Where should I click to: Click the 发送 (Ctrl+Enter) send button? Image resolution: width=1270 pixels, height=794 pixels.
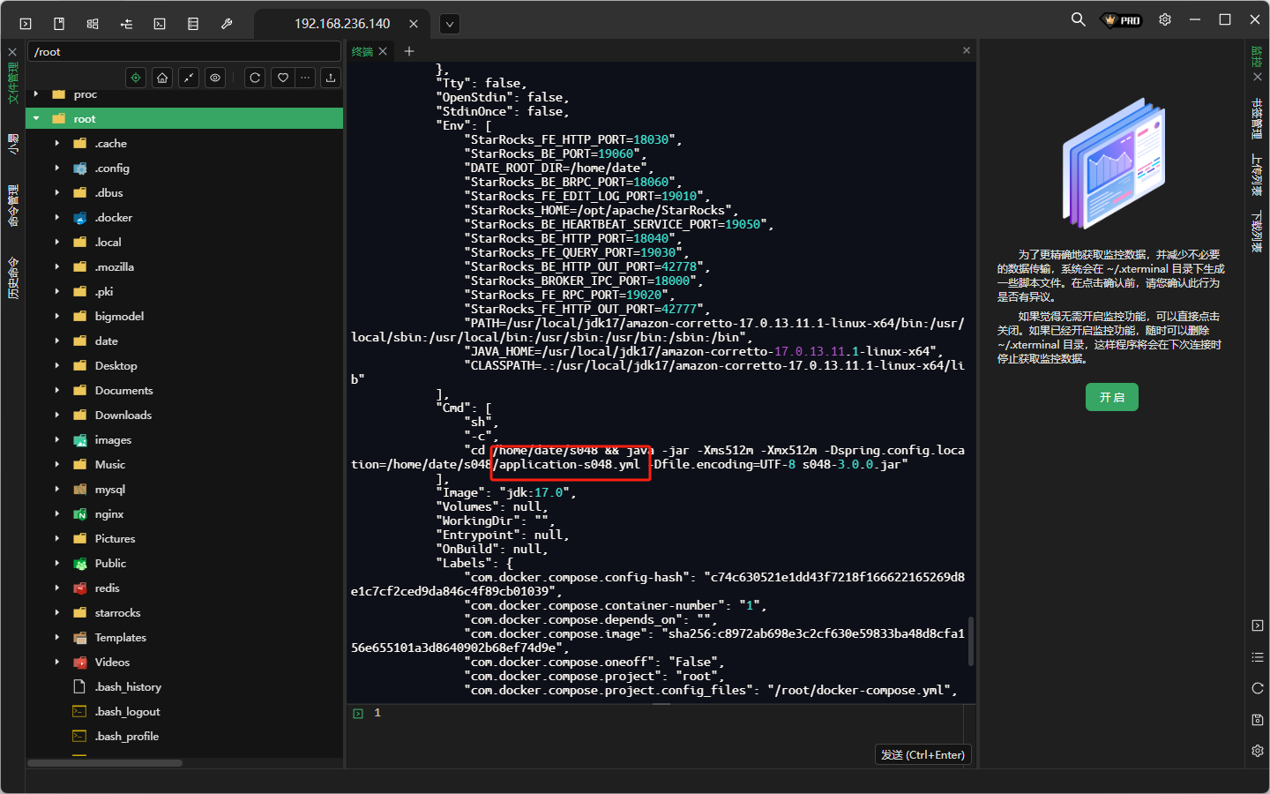(x=923, y=754)
